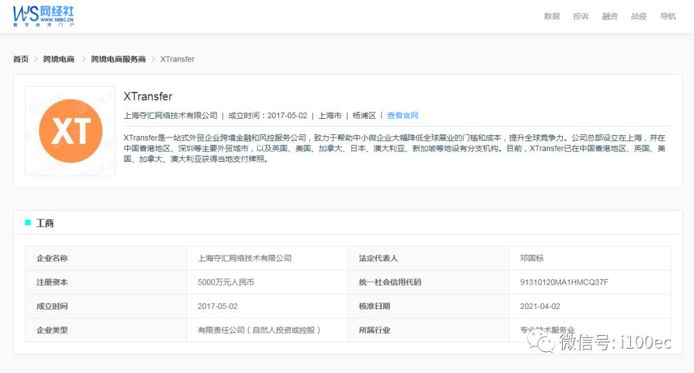The height and width of the screenshot is (373, 694).
Task: Click the cyan square marker beside 工商
Action: click(27, 223)
